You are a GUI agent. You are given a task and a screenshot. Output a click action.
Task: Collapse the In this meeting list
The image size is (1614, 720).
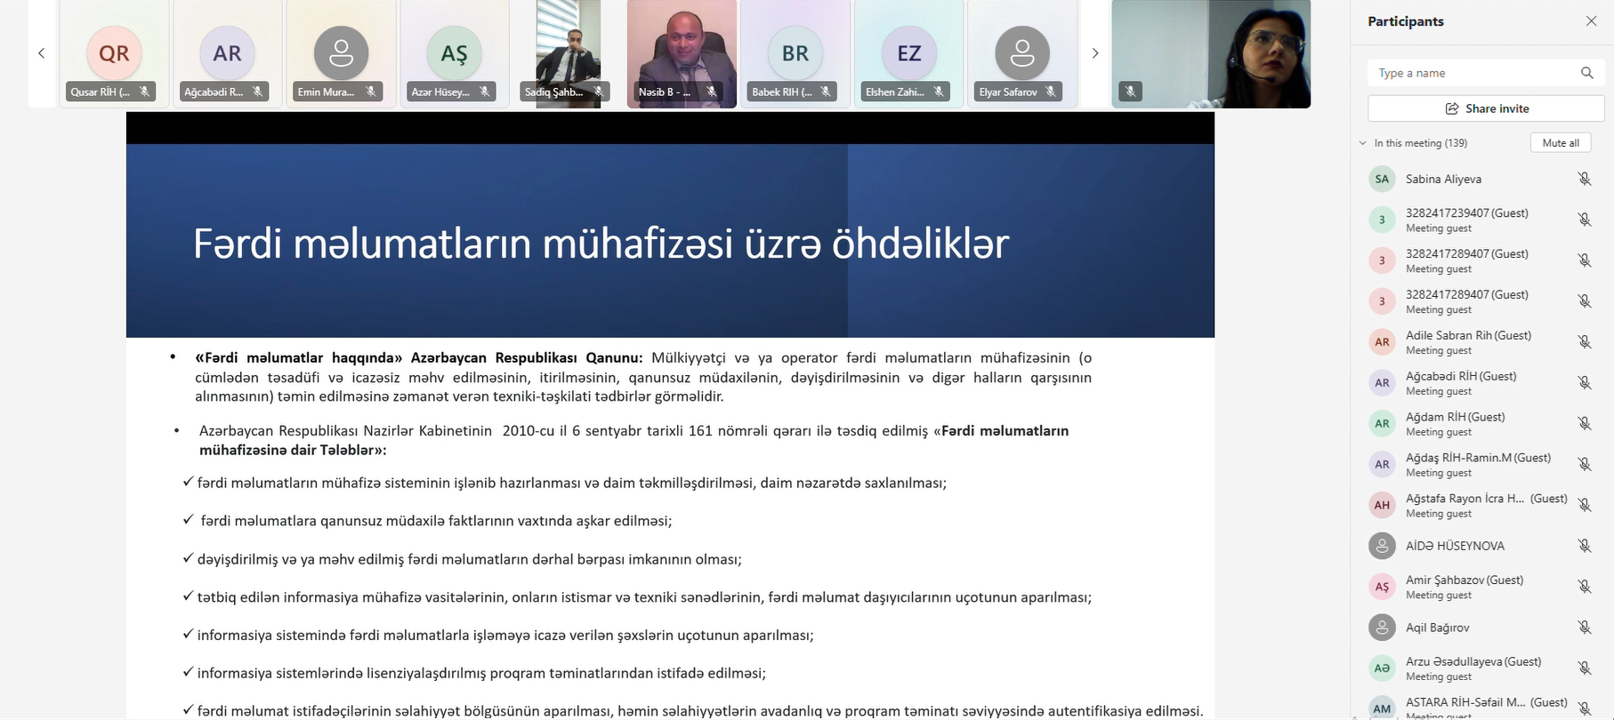pos(1363,143)
